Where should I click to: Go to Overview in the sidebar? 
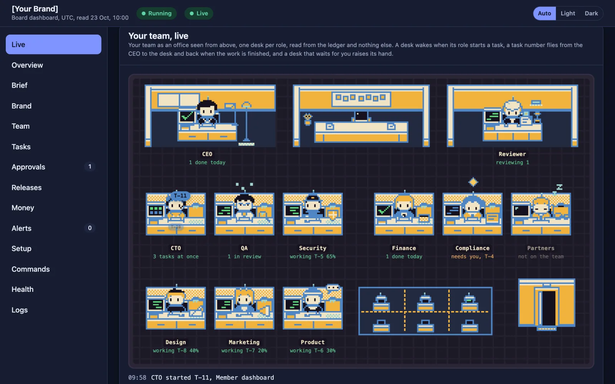(53, 65)
